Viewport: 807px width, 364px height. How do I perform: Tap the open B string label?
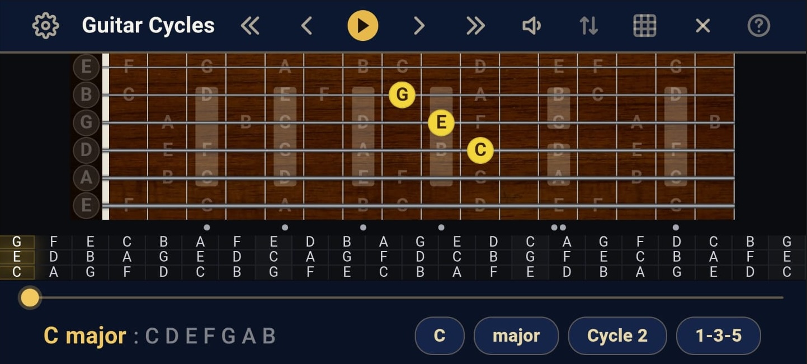click(86, 94)
